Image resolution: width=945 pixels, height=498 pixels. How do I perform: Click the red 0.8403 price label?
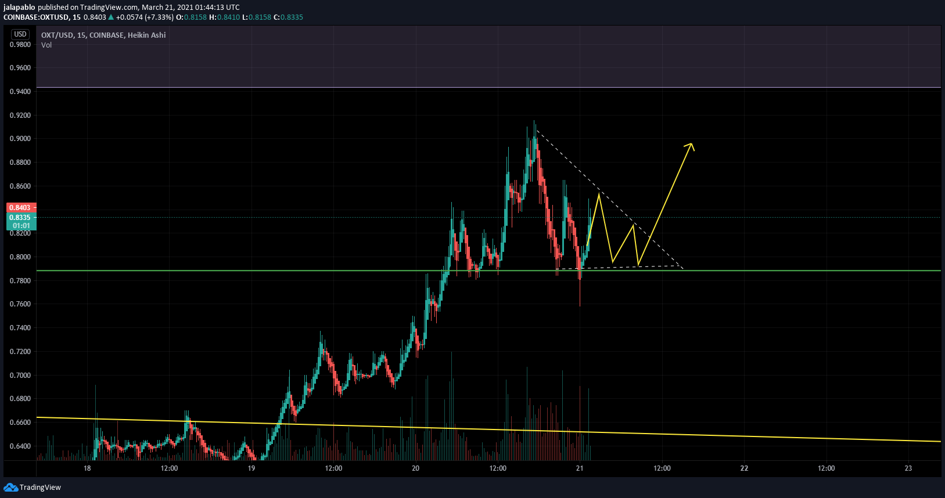21,208
